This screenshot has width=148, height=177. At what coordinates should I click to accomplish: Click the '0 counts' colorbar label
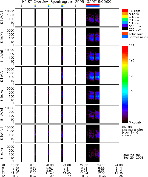[x=135, y=122]
